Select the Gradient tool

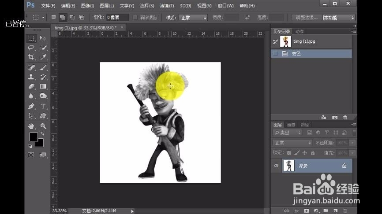click(x=43, y=86)
